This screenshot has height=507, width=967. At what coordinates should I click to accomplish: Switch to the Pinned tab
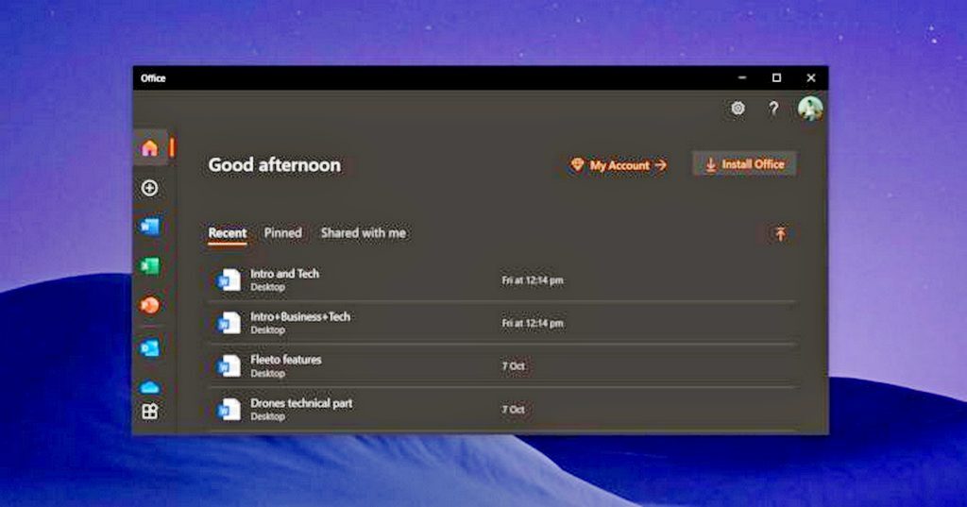(x=282, y=233)
